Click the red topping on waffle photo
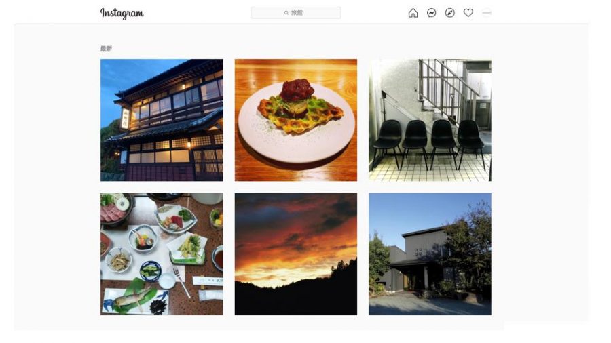611x343 pixels. [297, 90]
